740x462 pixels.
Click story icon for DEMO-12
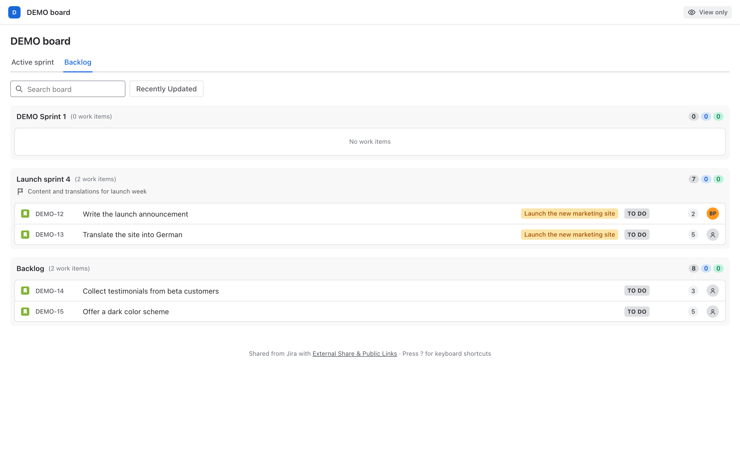pos(25,214)
